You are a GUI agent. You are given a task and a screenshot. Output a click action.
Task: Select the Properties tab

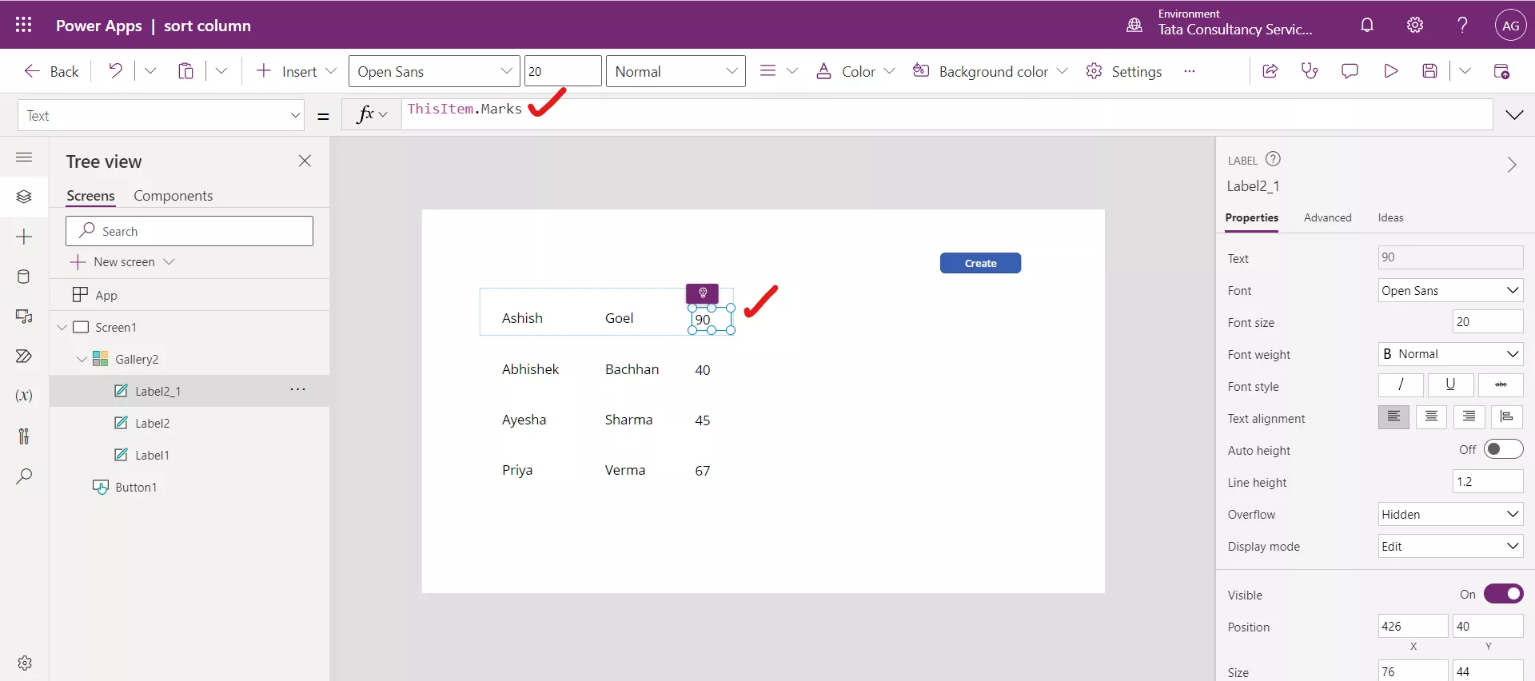click(x=1251, y=217)
